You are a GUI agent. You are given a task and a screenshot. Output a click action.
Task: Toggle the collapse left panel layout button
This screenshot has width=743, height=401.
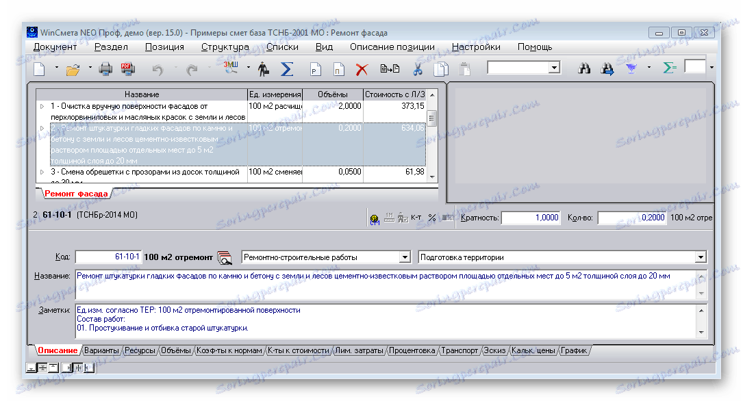click(x=89, y=367)
